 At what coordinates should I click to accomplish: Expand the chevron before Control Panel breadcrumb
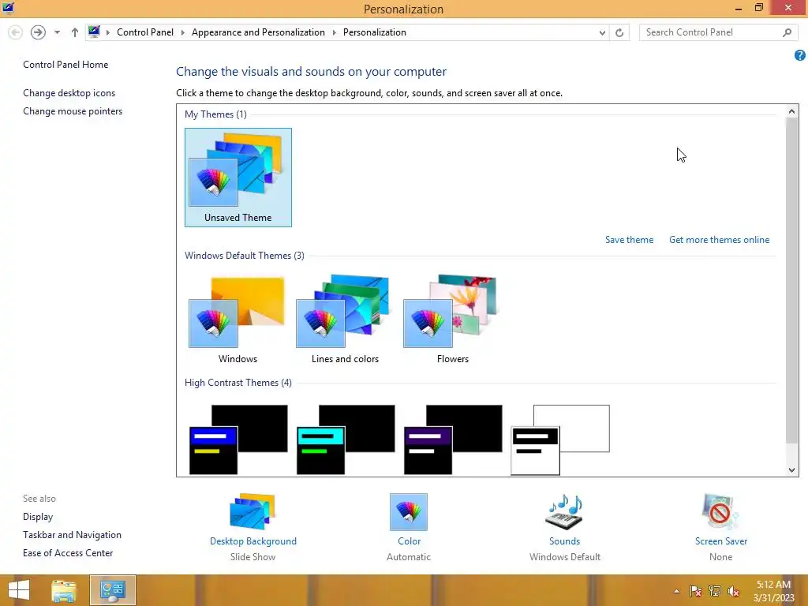(108, 32)
